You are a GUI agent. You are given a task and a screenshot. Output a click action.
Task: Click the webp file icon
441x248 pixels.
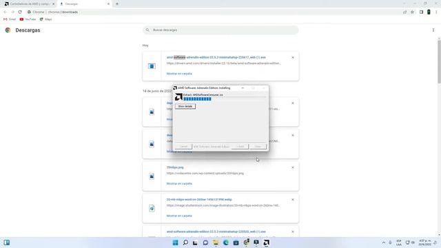152,208
